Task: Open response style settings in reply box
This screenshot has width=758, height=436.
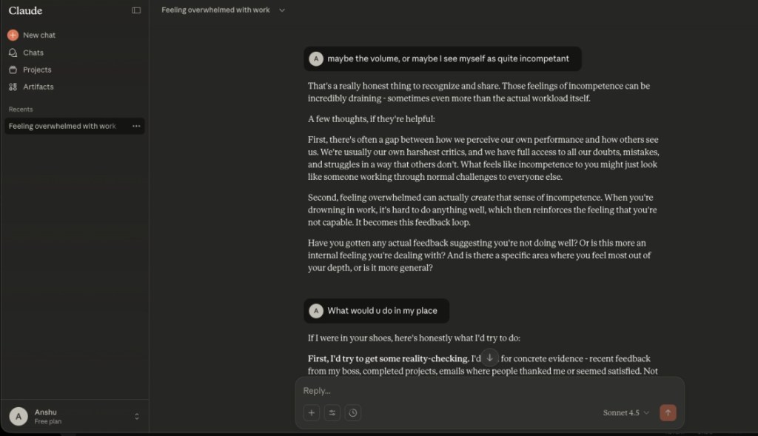Action: point(332,412)
